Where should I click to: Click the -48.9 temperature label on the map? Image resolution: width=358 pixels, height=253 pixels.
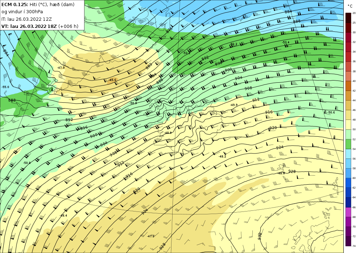[168, 133]
